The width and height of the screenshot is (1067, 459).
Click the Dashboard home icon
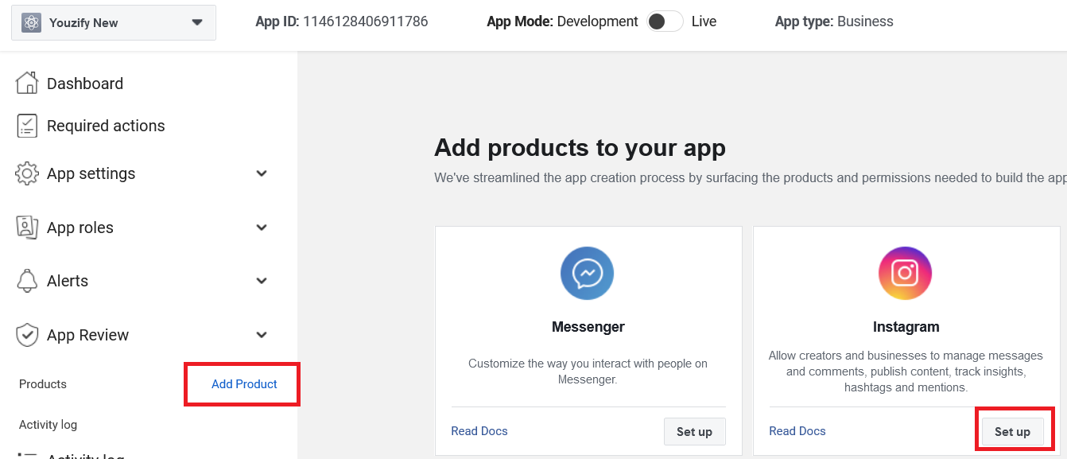[x=27, y=83]
